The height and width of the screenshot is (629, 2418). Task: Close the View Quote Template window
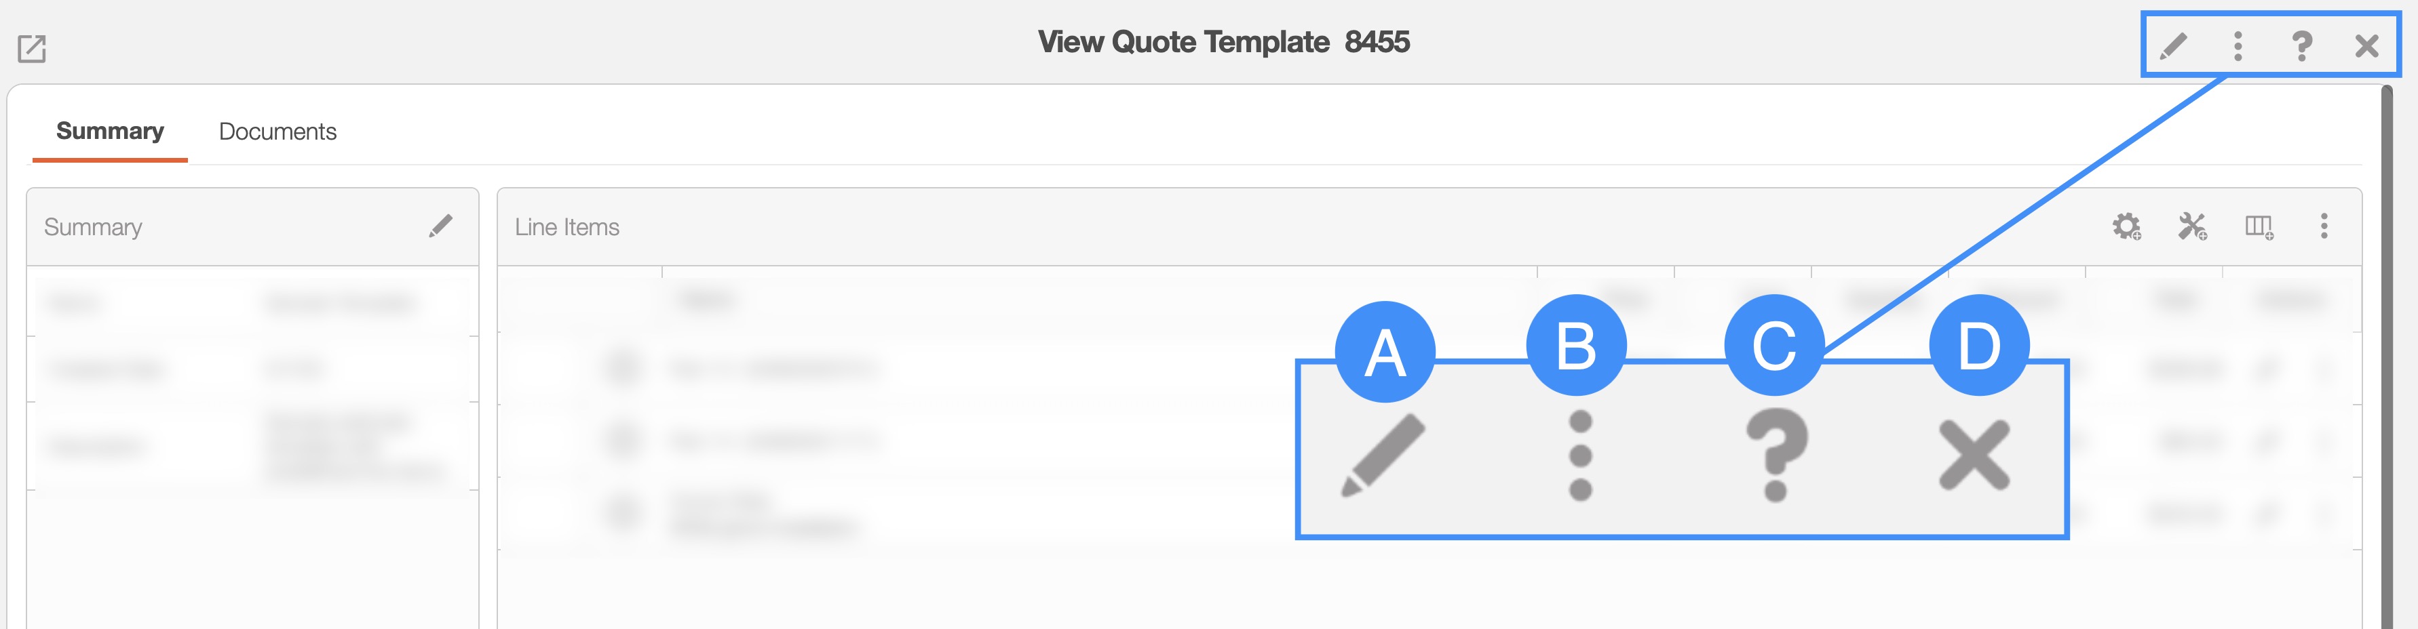(2366, 45)
